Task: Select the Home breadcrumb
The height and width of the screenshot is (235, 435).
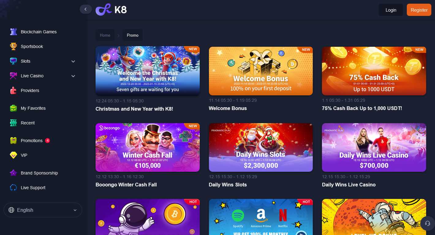Action: coord(105,35)
